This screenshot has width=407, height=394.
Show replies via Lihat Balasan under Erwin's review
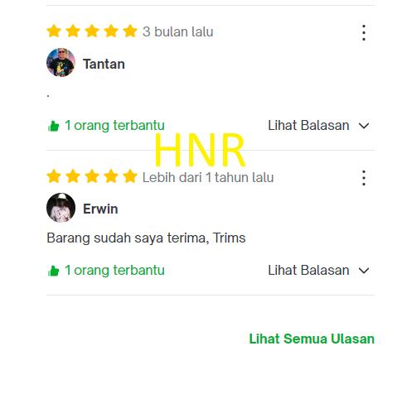coord(308,270)
